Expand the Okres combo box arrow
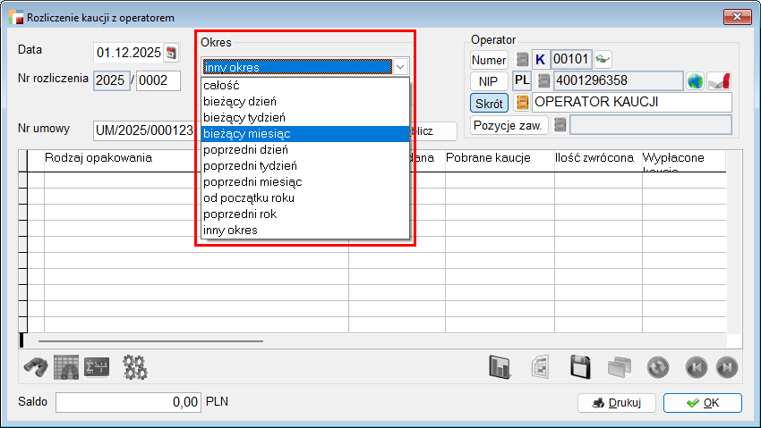Screen dimensions: 761x428 click(401, 66)
